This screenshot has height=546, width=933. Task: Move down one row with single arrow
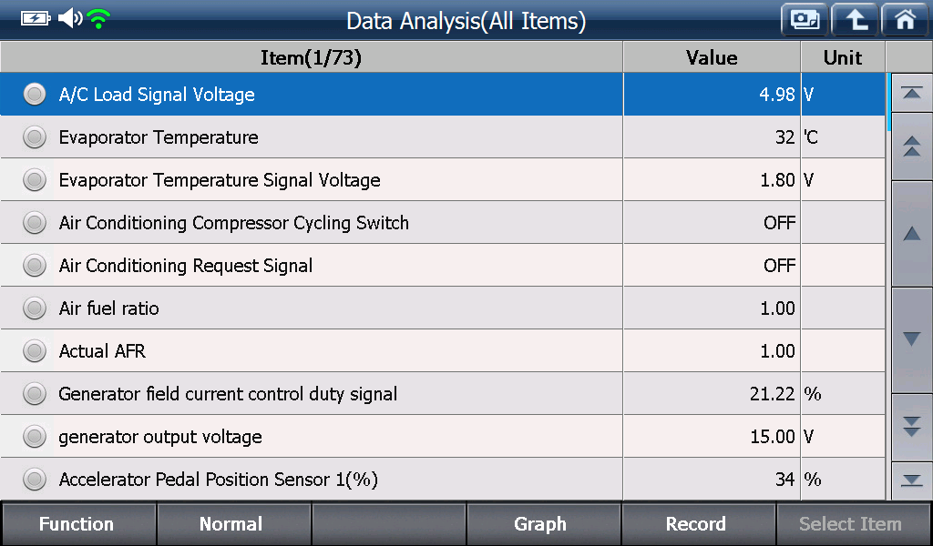pyautogui.click(x=911, y=339)
